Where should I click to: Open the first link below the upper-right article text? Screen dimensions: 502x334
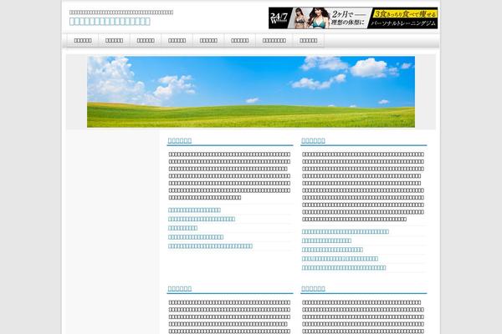pyautogui.click(x=345, y=231)
